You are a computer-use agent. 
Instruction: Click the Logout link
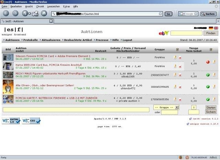128,40
